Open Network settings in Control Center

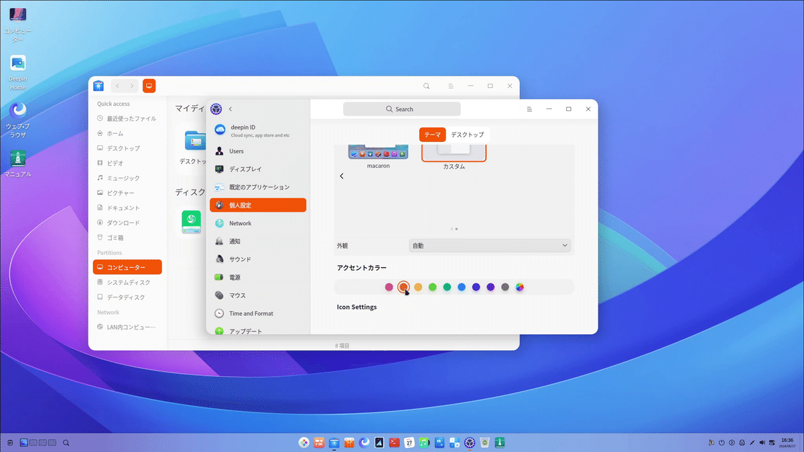click(x=258, y=224)
